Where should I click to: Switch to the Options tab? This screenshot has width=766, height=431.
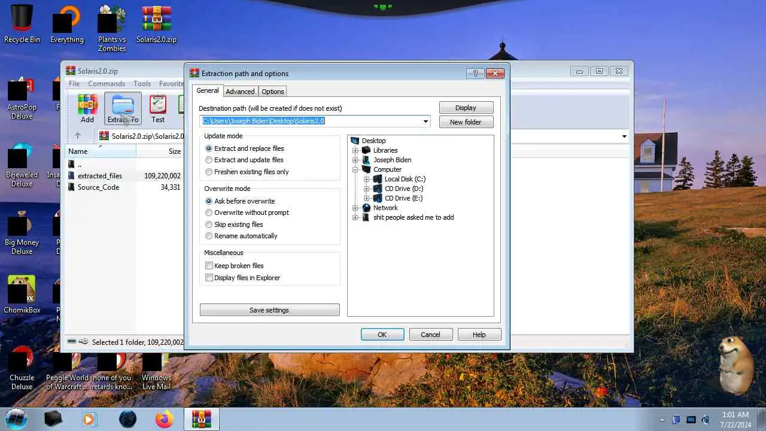click(272, 92)
